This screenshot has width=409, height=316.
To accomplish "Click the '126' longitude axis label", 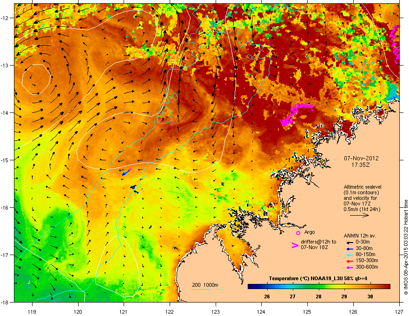I will tap(353, 311).
